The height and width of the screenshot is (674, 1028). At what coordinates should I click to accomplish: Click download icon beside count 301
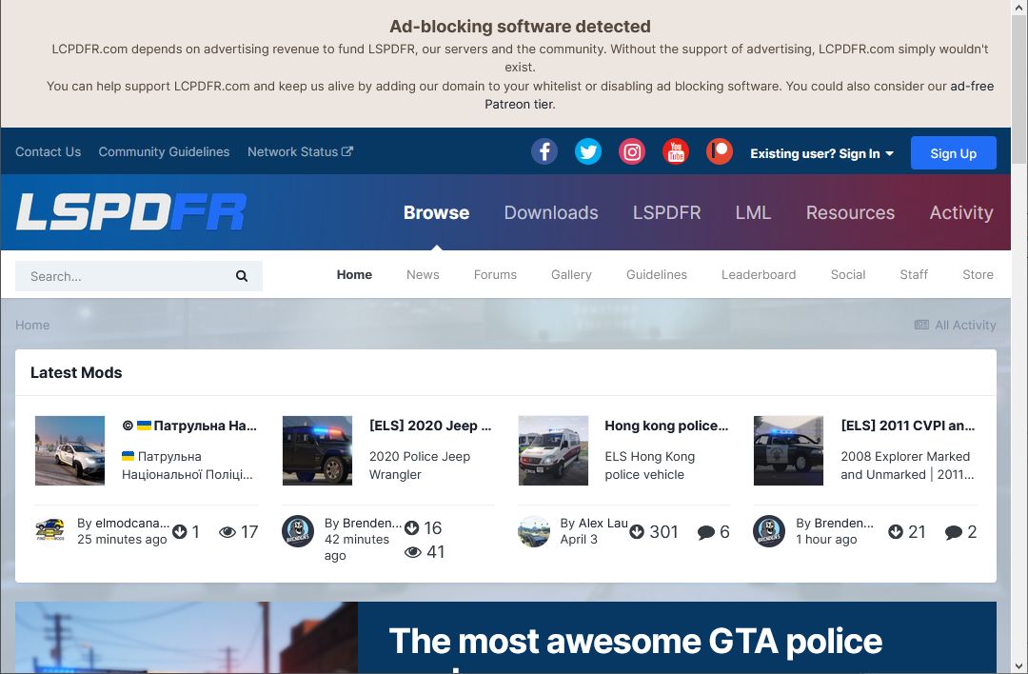point(637,532)
